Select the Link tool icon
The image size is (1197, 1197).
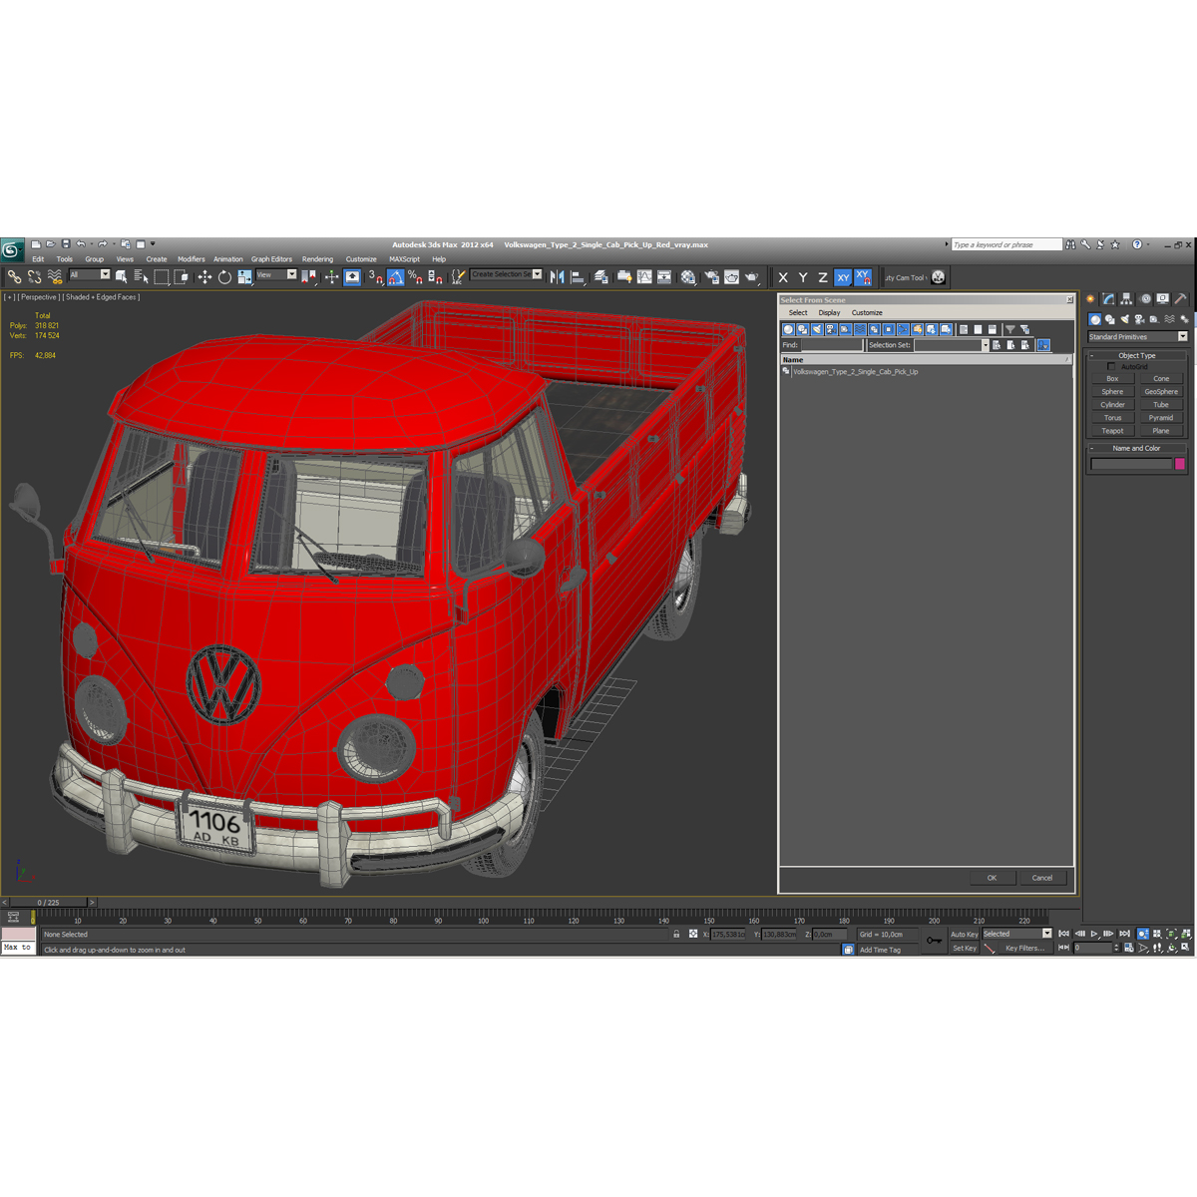click(14, 276)
